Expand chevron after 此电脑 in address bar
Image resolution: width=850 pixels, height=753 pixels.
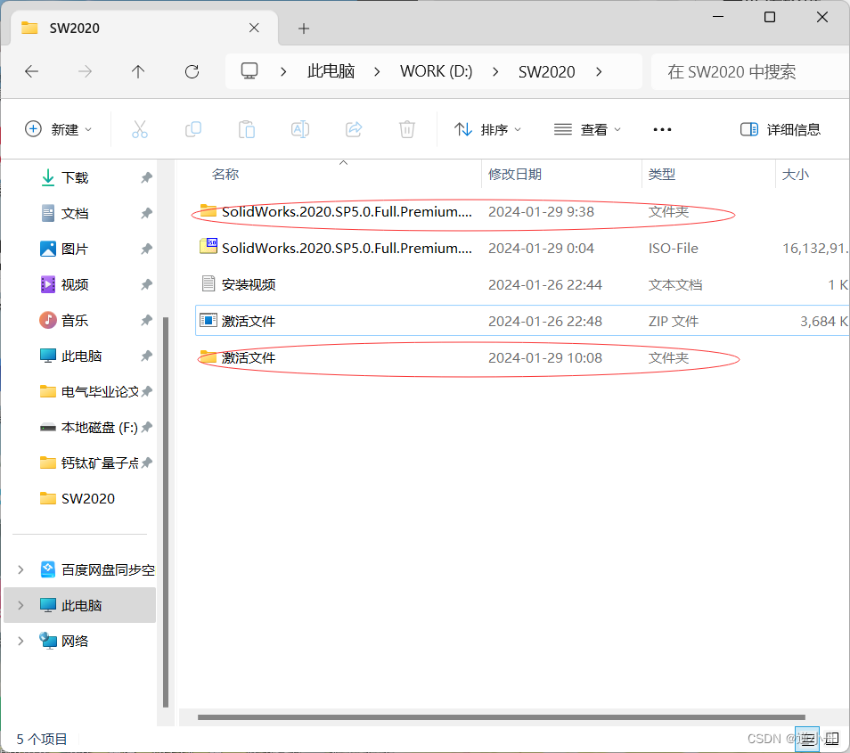pos(377,71)
